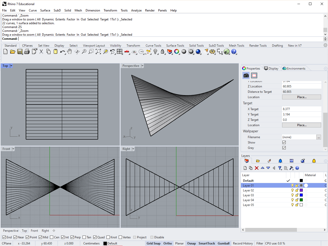328x246 pixels.
Task: Delete layer using the red X icon
Action: point(257,168)
